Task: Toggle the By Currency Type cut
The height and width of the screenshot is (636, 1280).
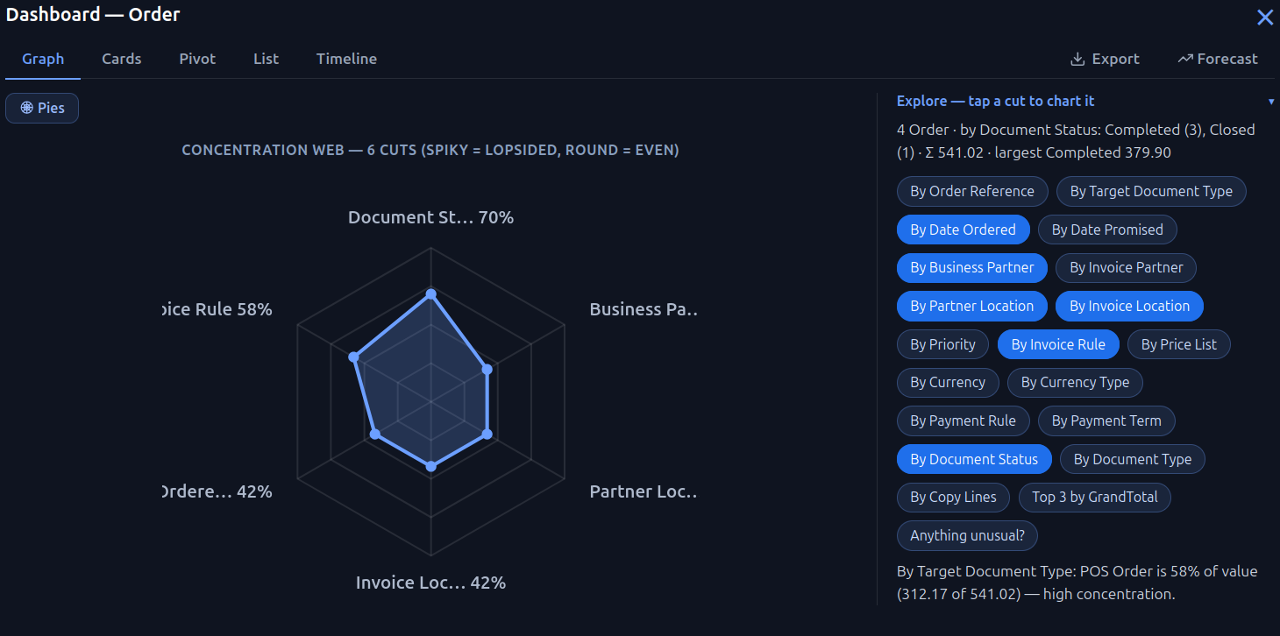Action: (x=1075, y=382)
